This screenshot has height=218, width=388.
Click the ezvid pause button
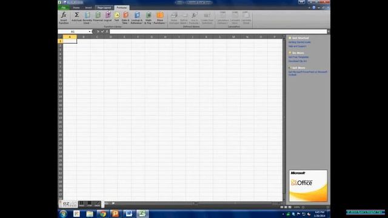click(81, 203)
